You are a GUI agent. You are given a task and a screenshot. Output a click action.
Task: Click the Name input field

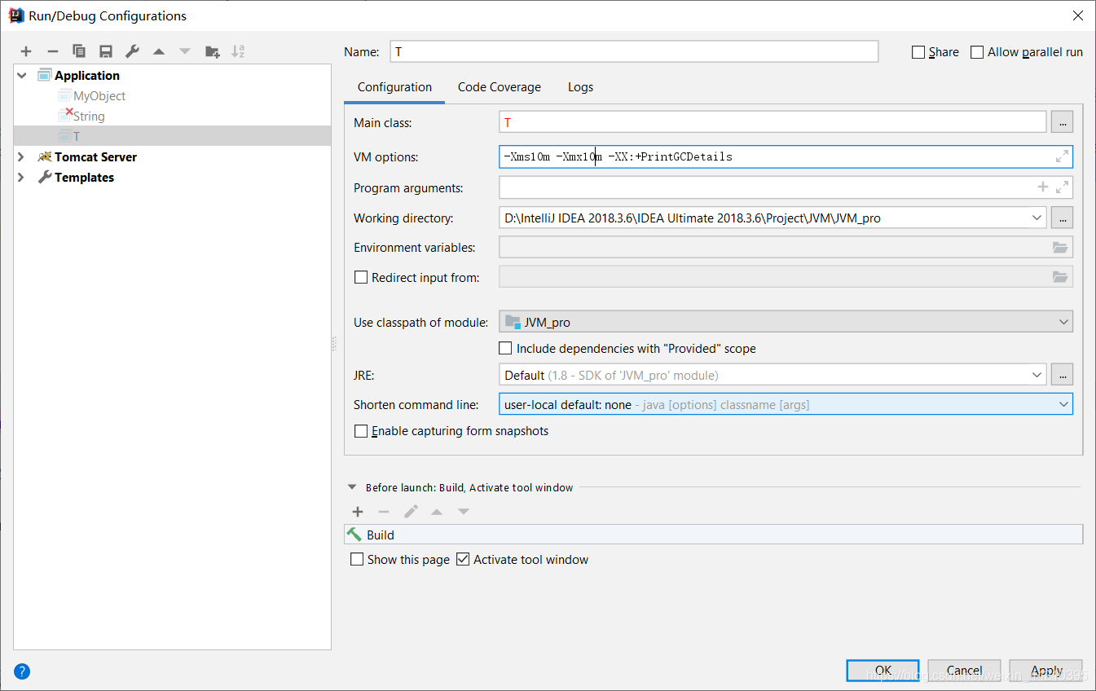pos(634,51)
